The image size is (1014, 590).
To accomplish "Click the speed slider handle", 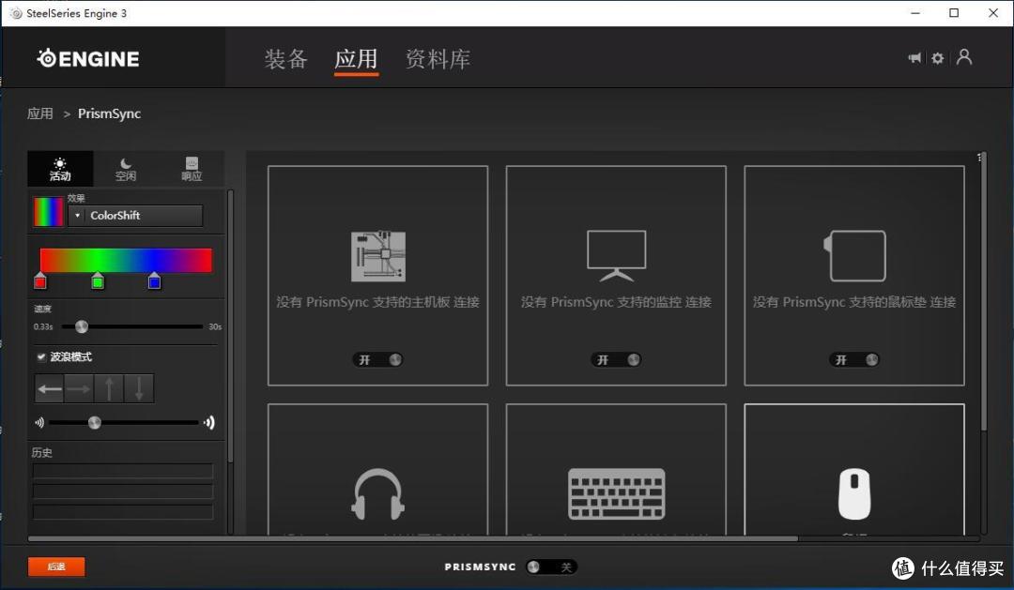I will 82,326.
